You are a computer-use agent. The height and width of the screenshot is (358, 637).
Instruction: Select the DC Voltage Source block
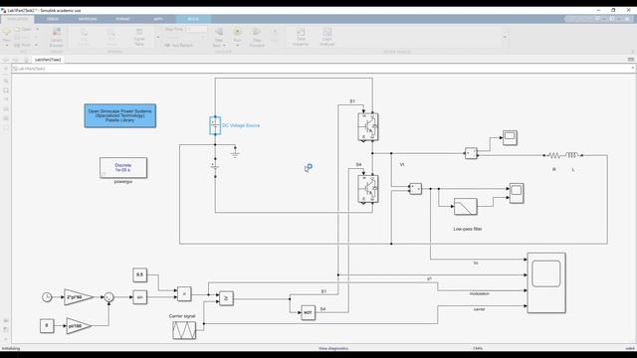click(x=215, y=125)
